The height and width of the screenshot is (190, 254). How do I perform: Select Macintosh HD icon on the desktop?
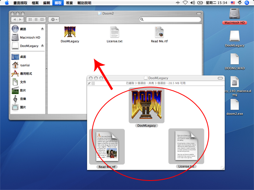click(235, 14)
